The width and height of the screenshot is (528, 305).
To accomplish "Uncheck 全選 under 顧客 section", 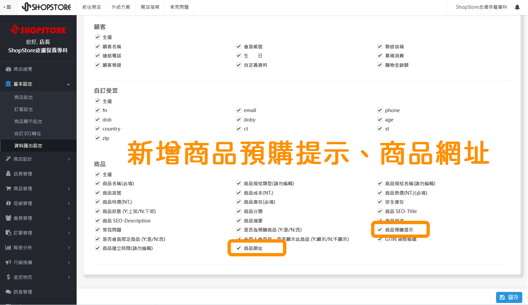I will coord(97,37).
